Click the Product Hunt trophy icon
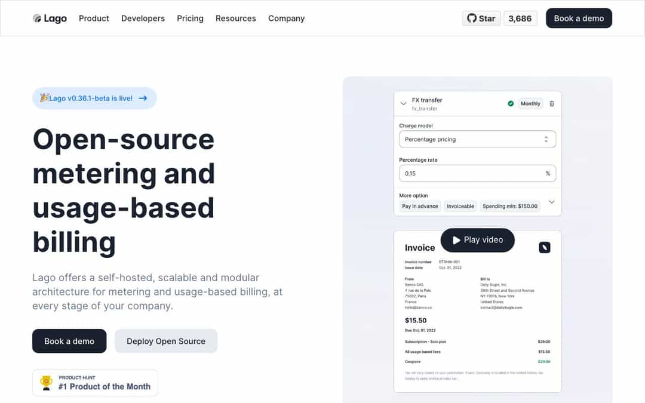 [x=46, y=383]
